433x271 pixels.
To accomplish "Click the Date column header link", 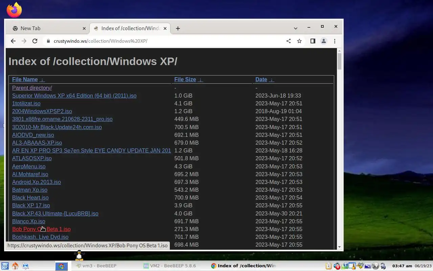I will pyautogui.click(x=261, y=80).
